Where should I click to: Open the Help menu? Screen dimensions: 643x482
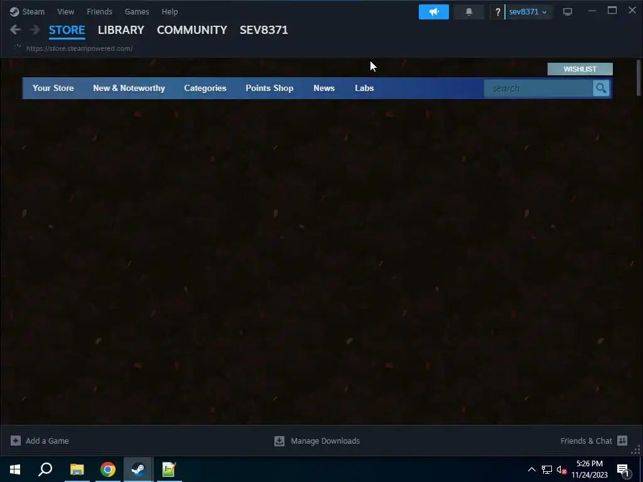pyautogui.click(x=170, y=11)
